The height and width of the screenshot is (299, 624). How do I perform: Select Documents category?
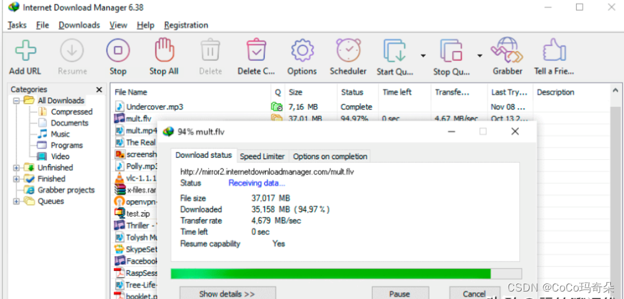click(x=69, y=123)
